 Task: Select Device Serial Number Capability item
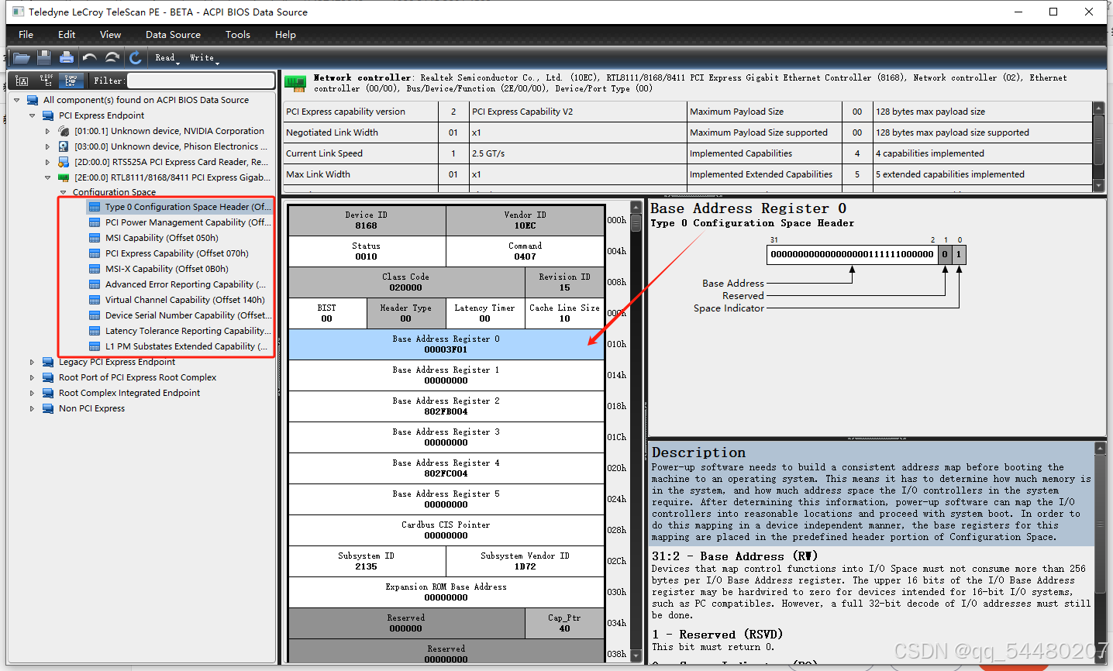click(x=188, y=315)
